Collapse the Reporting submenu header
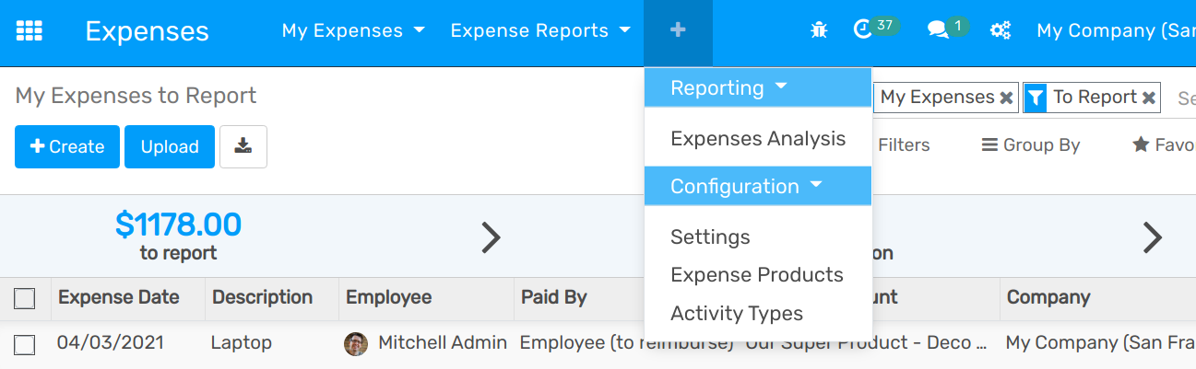This screenshot has height=369, width=1196. 758,88
